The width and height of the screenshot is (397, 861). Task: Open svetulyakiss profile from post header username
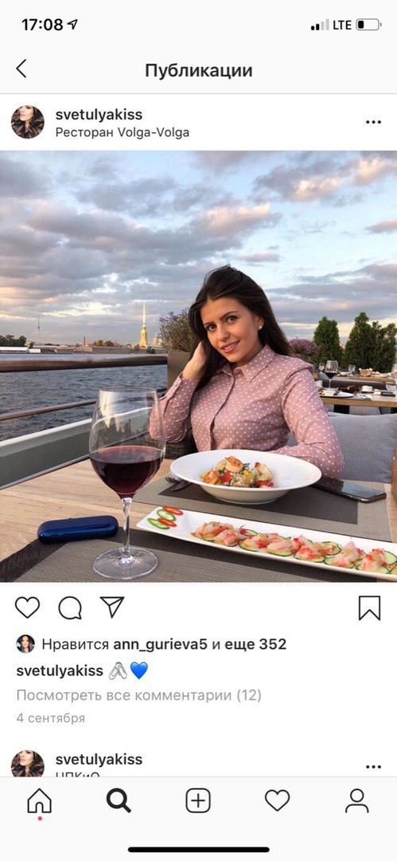tap(99, 115)
